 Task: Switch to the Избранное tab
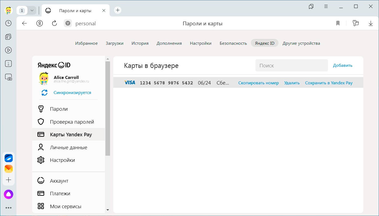(x=87, y=43)
